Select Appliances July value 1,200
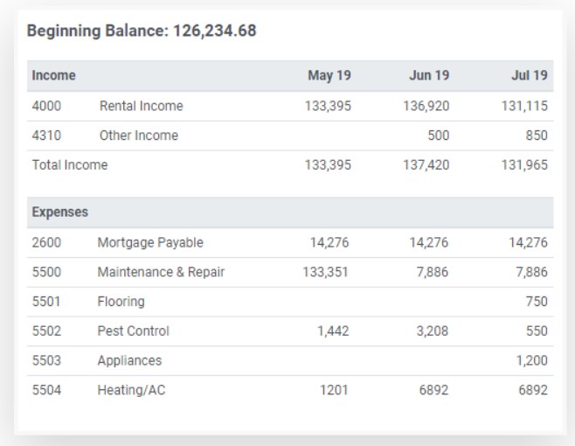Screen dimensions: 575x446 coord(531,361)
